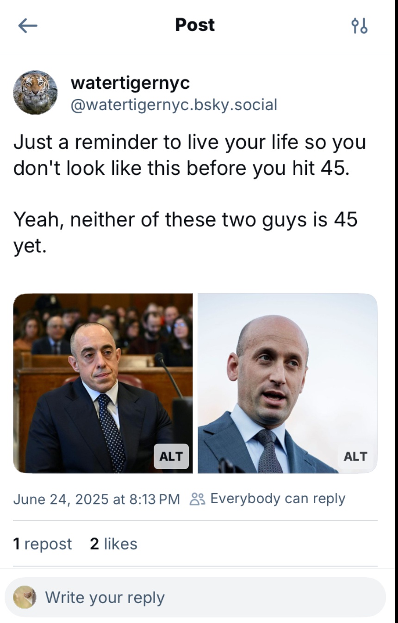Open Everybody can reply settings
This screenshot has height=623, width=398.
click(278, 499)
